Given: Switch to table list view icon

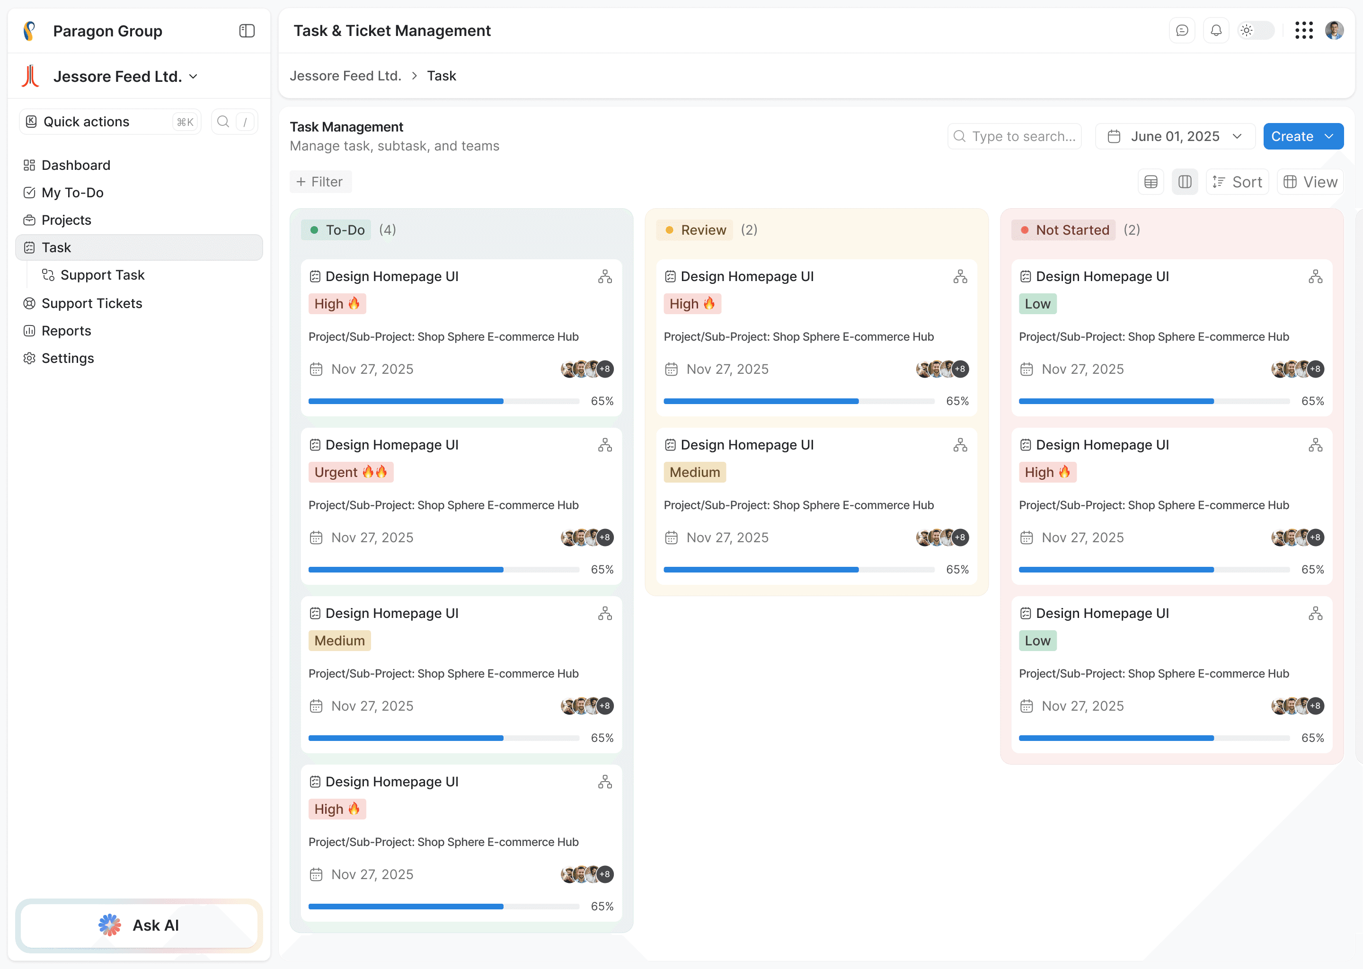Looking at the screenshot, I should point(1151,182).
